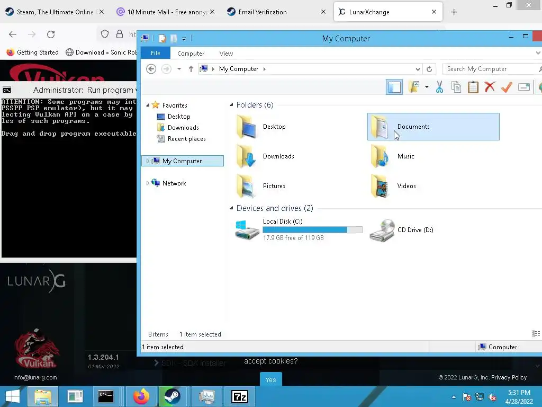Click the Properties quick access icon in title bar
The width and height of the screenshot is (542, 407).
pyautogui.click(x=162, y=38)
